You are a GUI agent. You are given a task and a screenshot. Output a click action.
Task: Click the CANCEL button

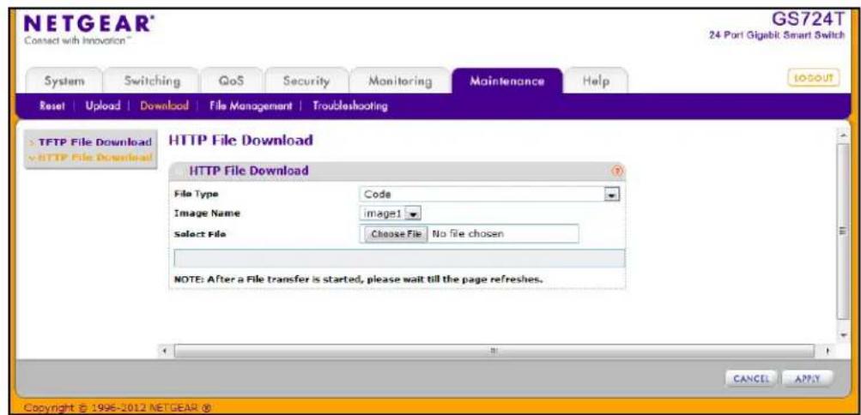(750, 378)
